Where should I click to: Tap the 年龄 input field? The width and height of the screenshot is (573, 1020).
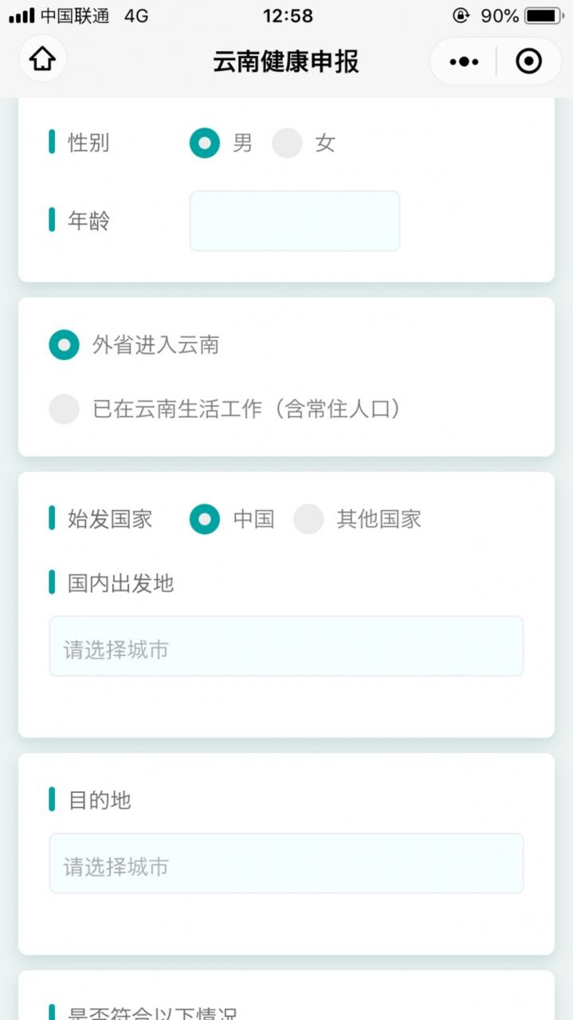294,221
